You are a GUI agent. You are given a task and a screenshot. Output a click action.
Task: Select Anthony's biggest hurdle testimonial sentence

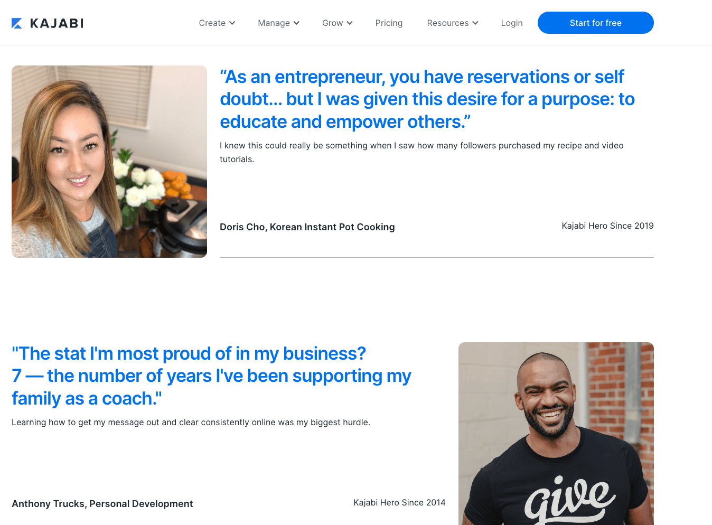[x=191, y=422]
